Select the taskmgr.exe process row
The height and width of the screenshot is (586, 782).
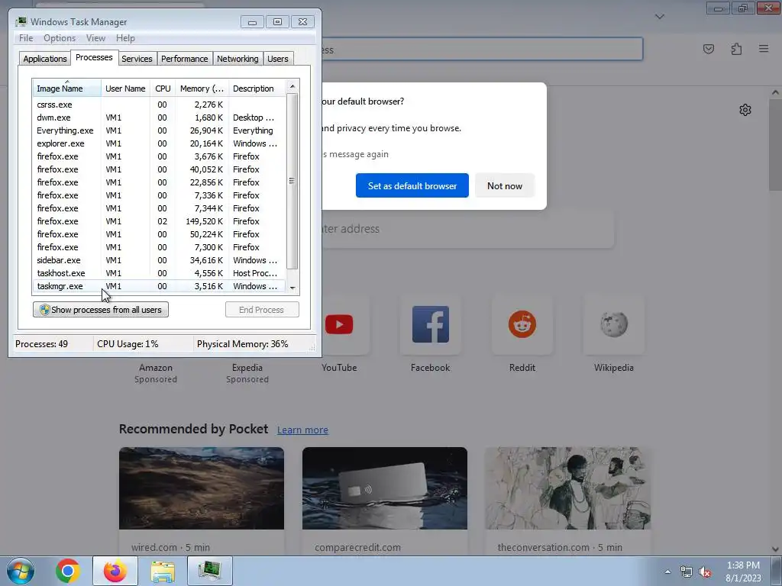pos(159,286)
